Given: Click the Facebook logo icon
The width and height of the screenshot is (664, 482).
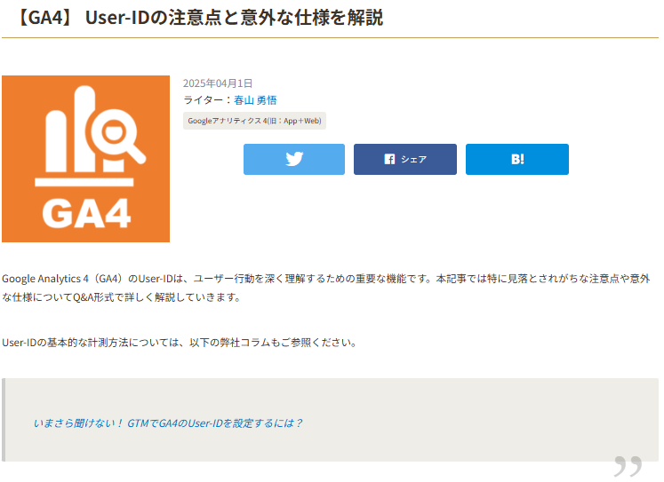Looking at the screenshot, I should click(389, 160).
